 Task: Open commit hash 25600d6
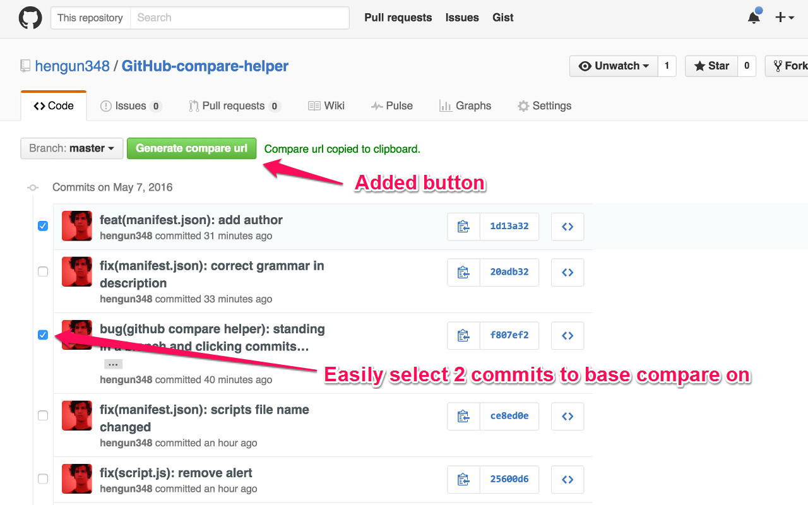509,479
